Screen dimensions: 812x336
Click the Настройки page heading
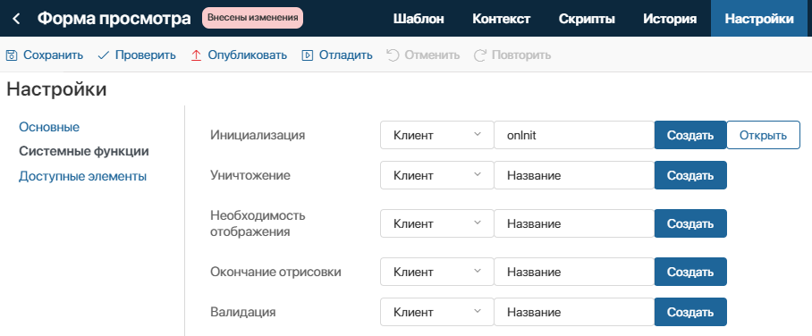[x=57, y=89]
